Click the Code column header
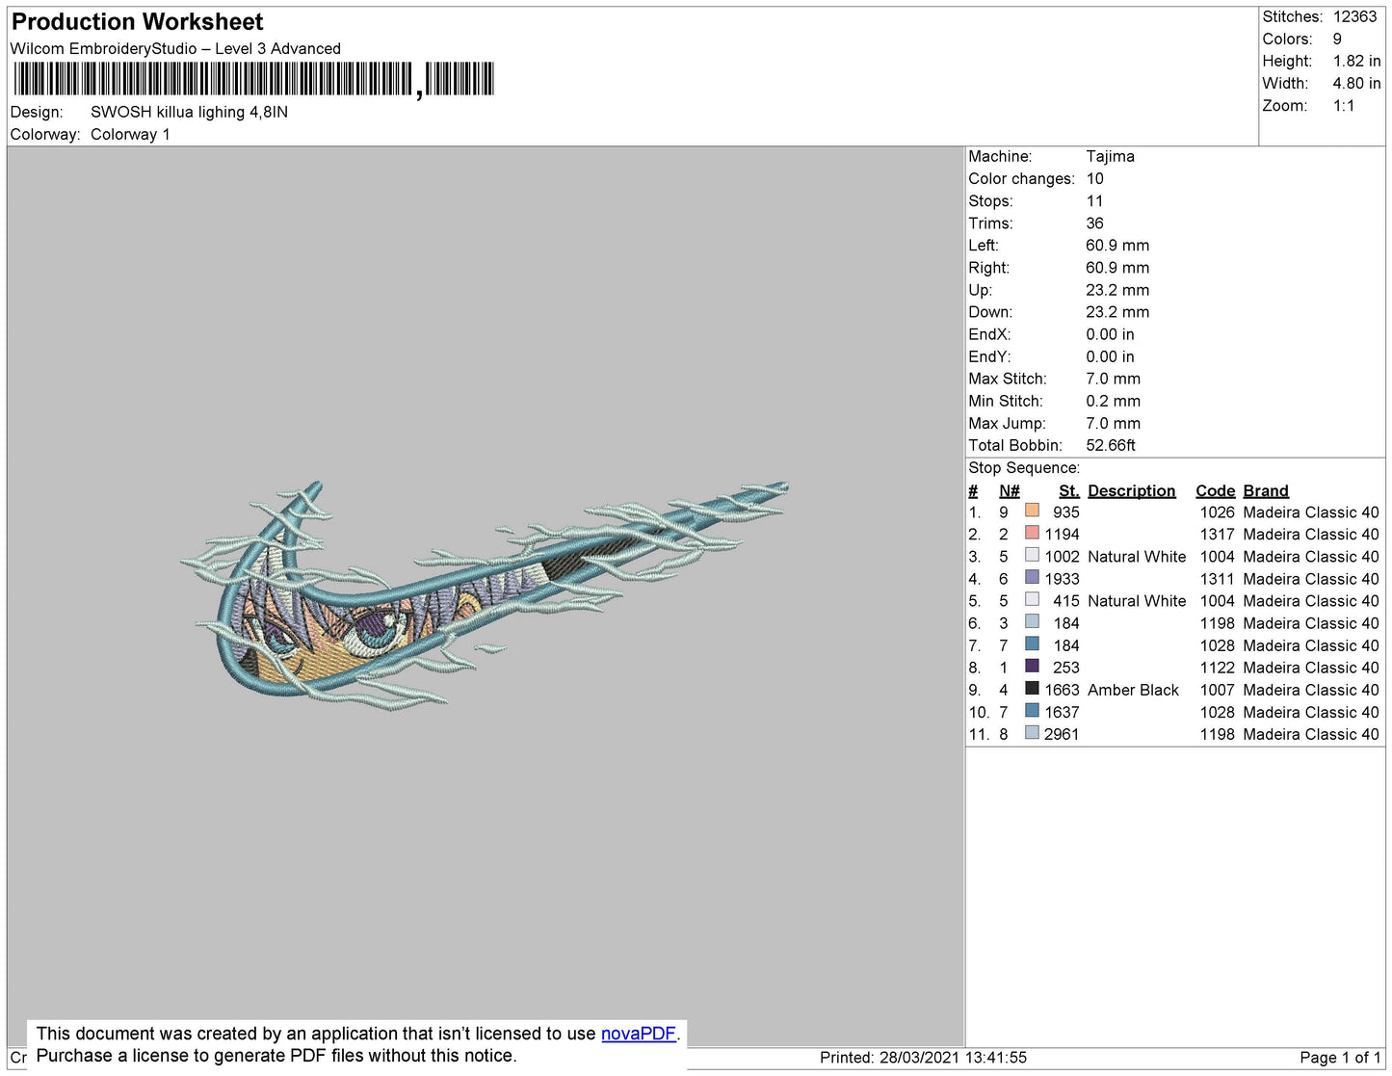 (1214, 490)
